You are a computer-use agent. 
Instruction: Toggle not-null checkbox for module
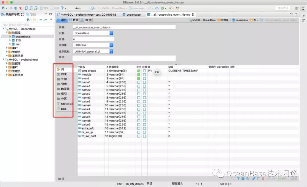coord(139,75)
